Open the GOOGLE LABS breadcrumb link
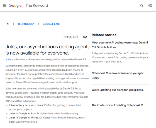Viewport: 156px width, 128px height. (x=52, y=24)
